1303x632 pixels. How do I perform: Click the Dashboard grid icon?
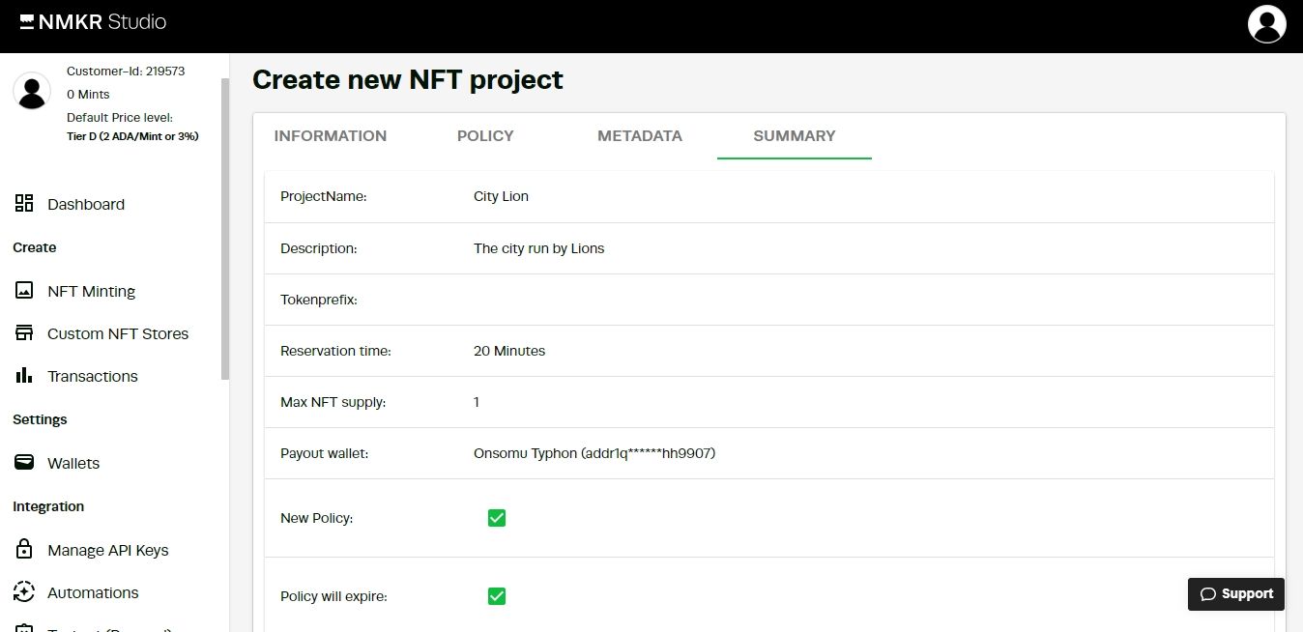(x=24, y=204)
